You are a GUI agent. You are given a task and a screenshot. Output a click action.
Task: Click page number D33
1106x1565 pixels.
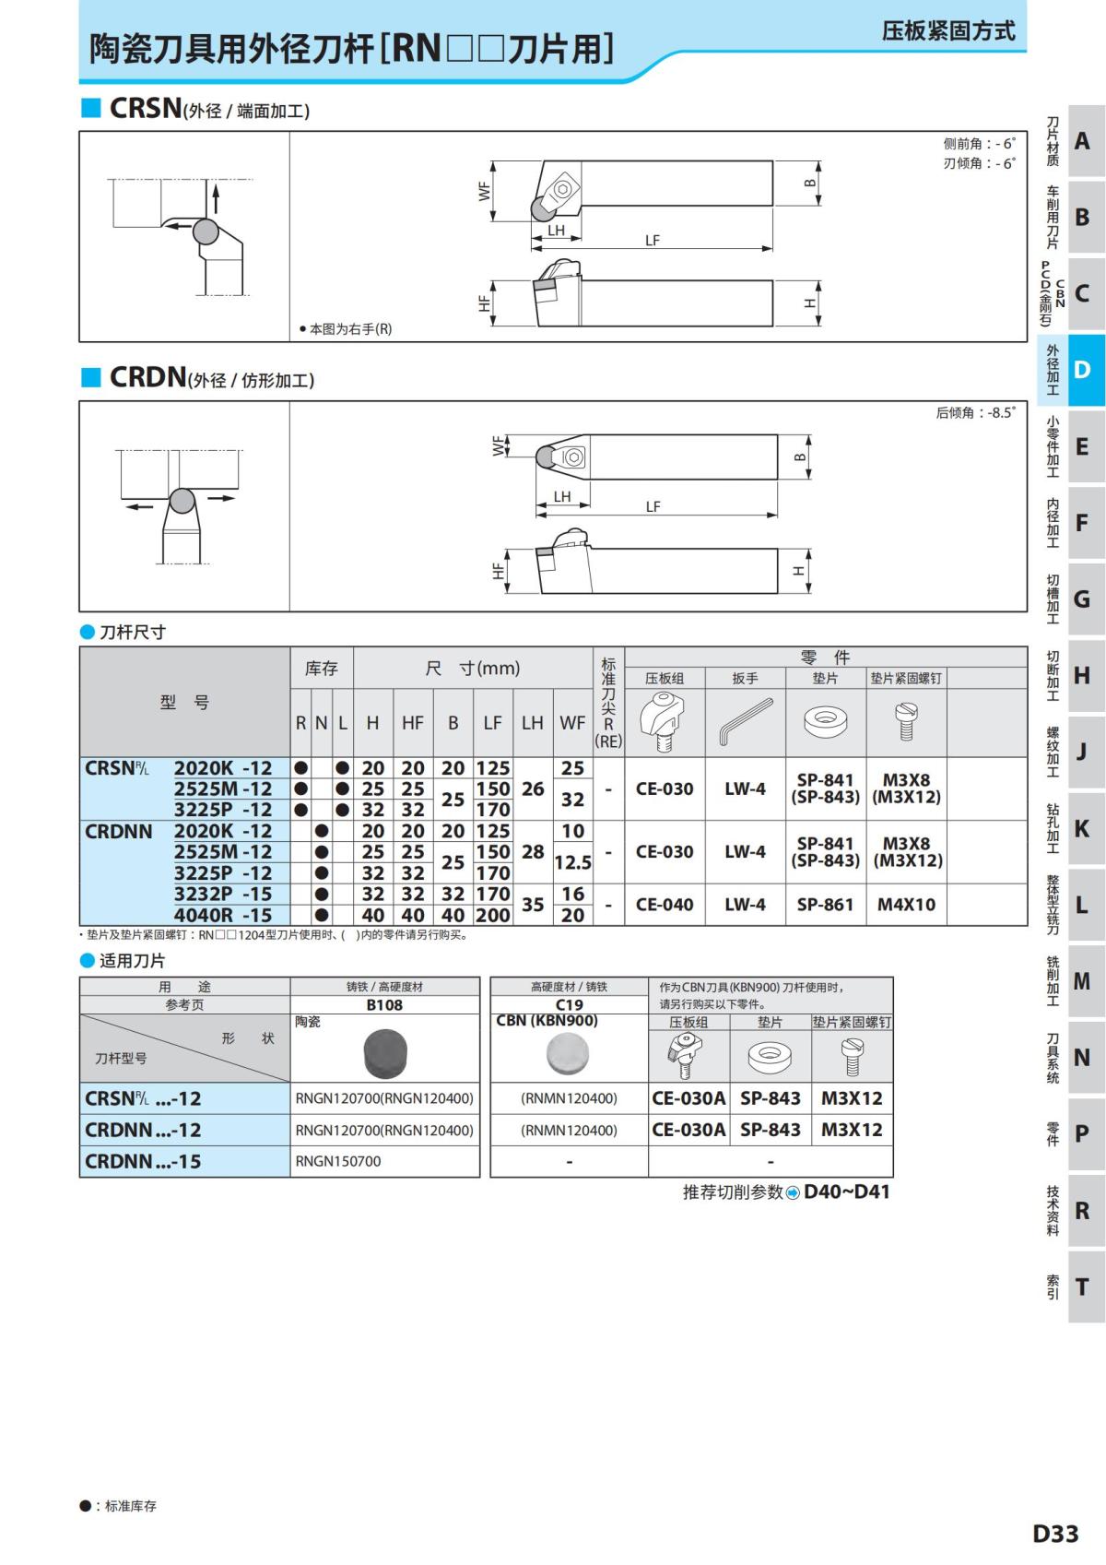(x=1055, y=1534)
